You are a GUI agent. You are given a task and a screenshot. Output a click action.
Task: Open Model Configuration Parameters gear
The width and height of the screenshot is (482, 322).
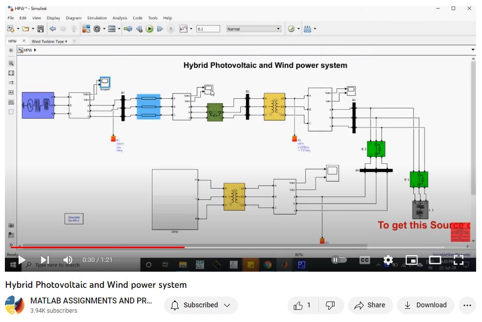pyautogui.click(x=97, y=29)
